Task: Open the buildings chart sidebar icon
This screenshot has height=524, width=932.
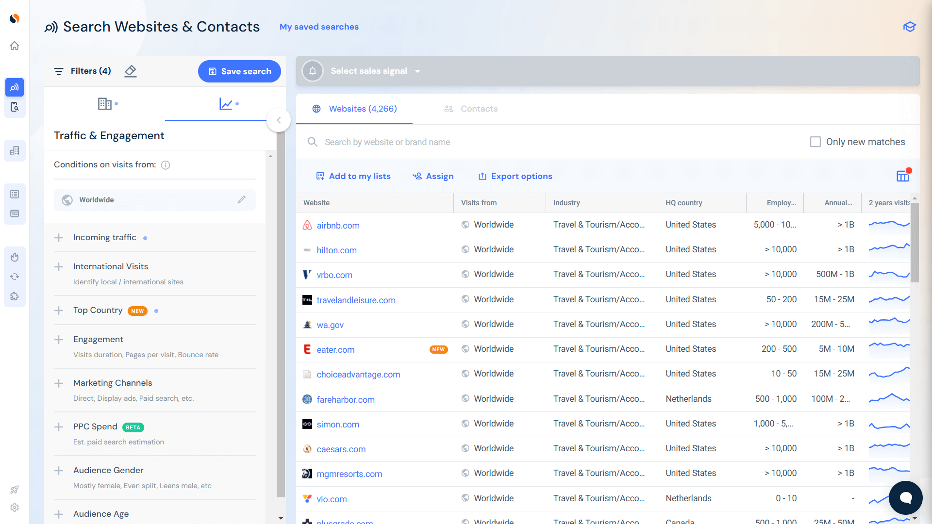Action: click(15, 150)
